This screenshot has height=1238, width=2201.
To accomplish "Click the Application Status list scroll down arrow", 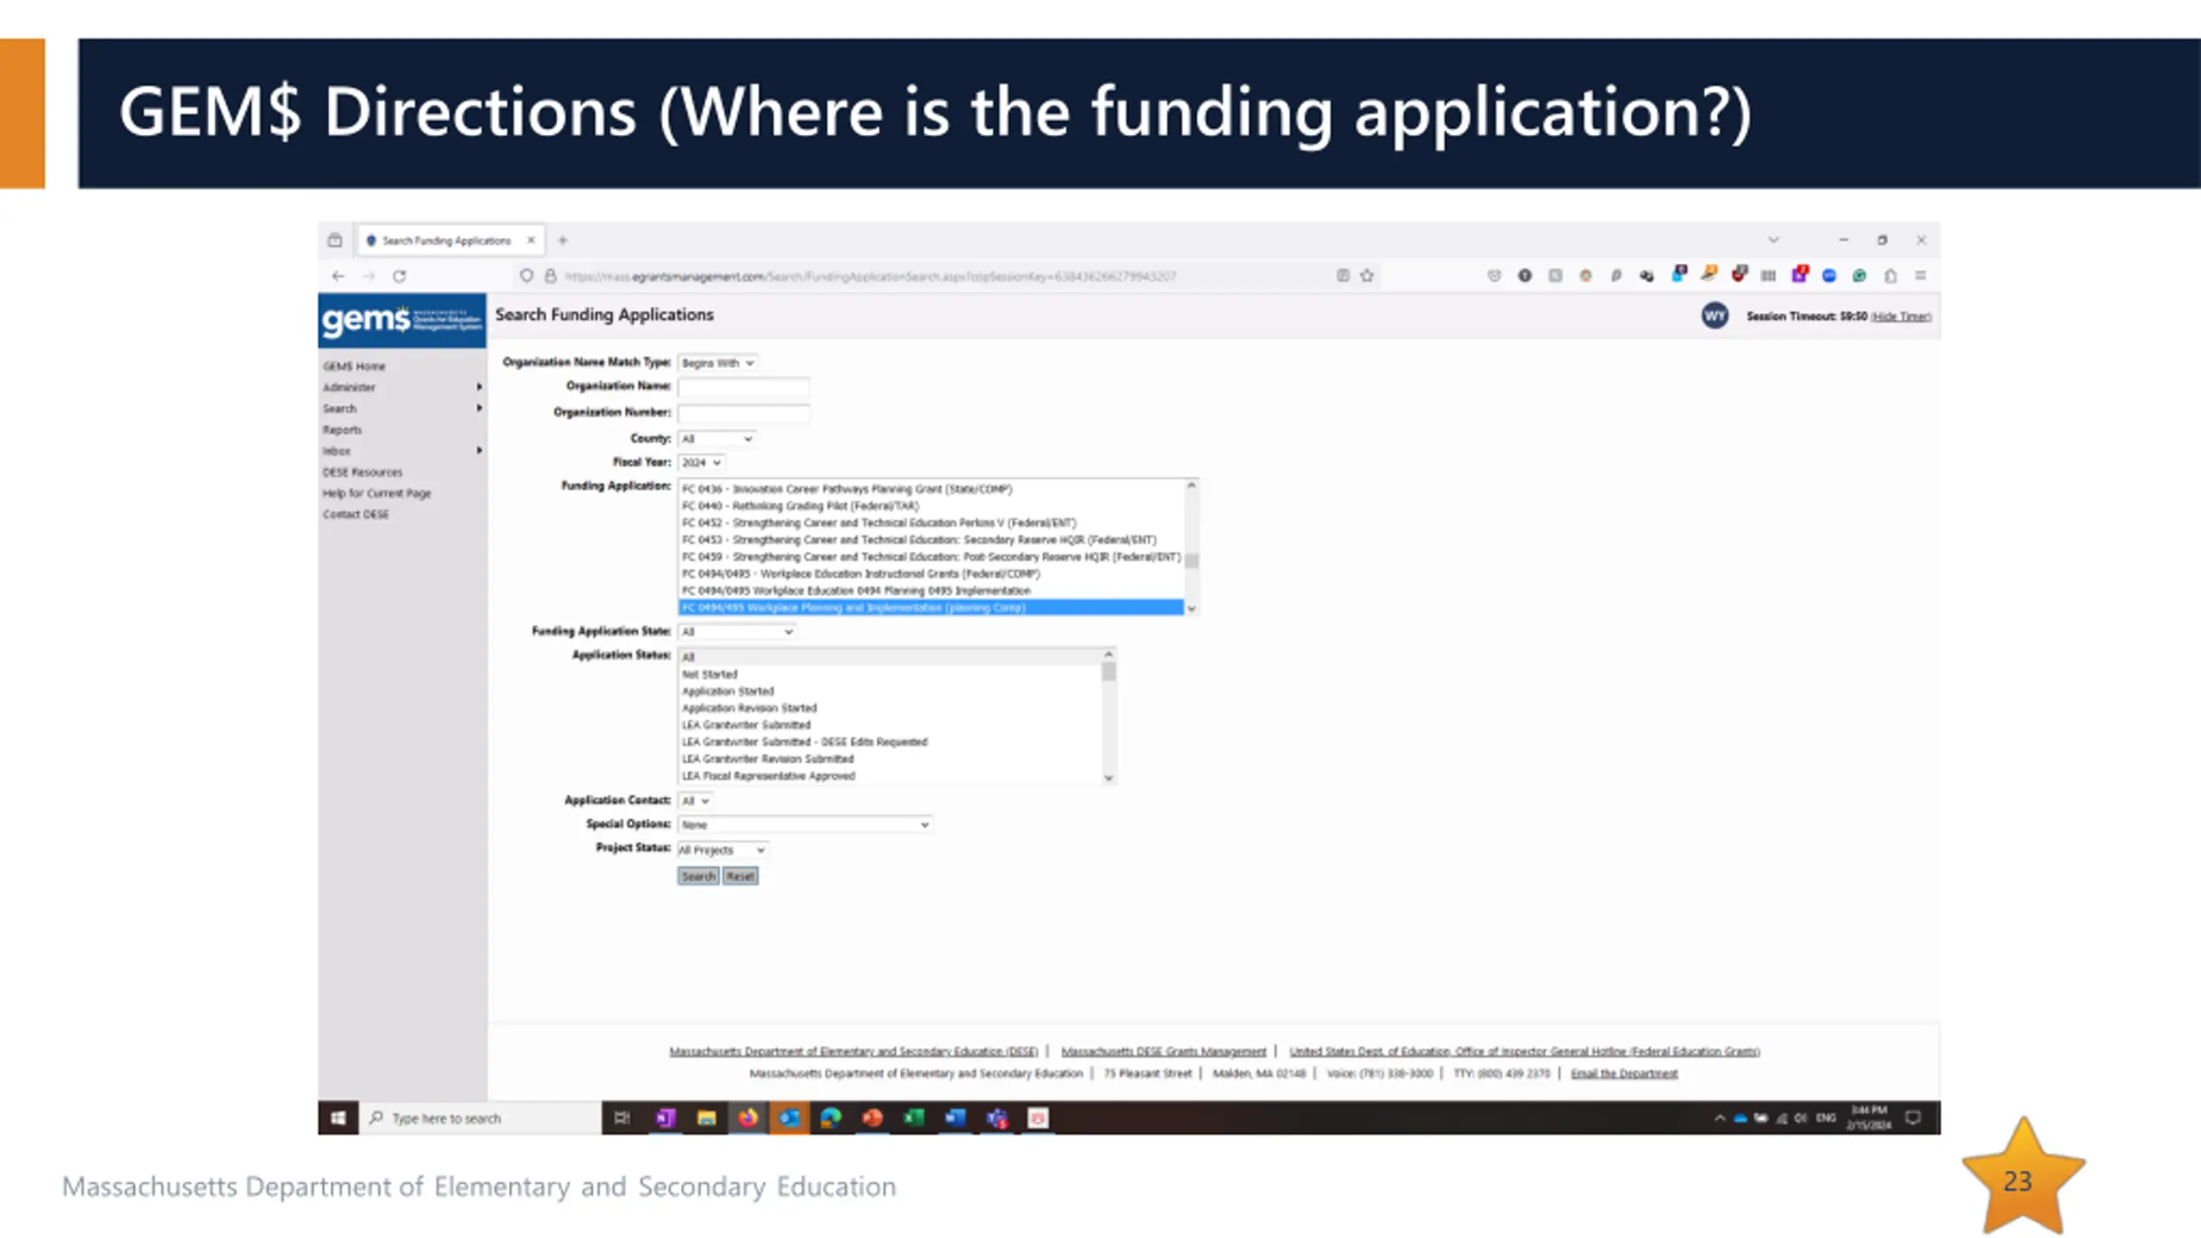I will [x=1108, y=778].
